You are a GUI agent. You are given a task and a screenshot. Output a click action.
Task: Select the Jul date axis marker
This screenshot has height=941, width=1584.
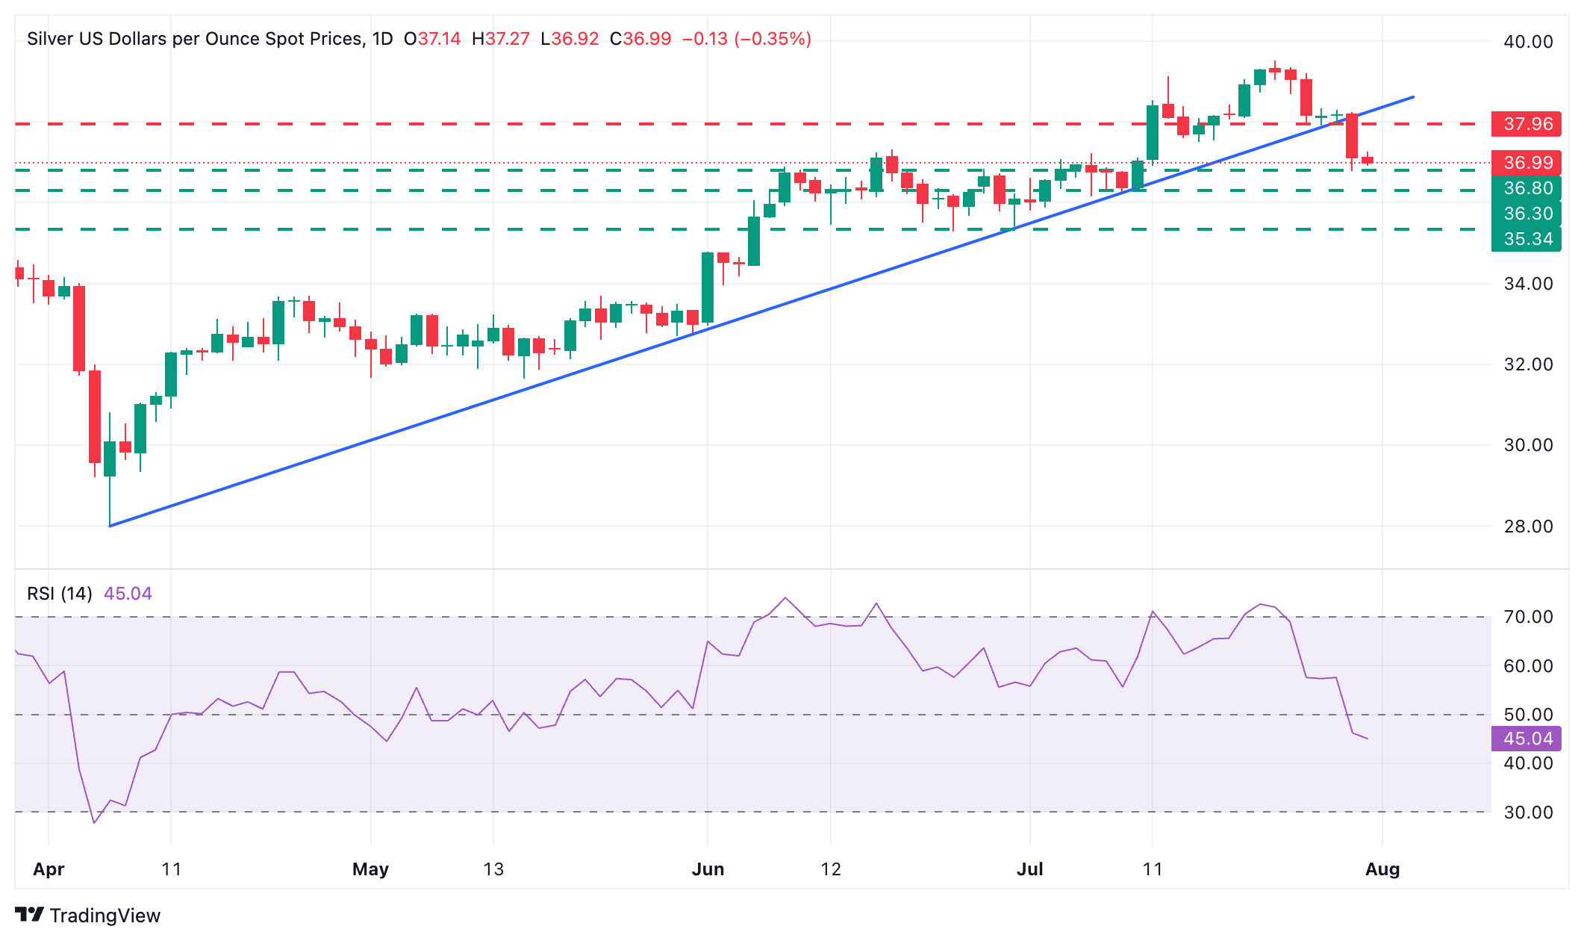1030,869
